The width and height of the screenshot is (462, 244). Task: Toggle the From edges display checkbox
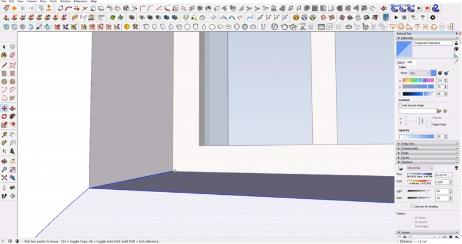412,226
